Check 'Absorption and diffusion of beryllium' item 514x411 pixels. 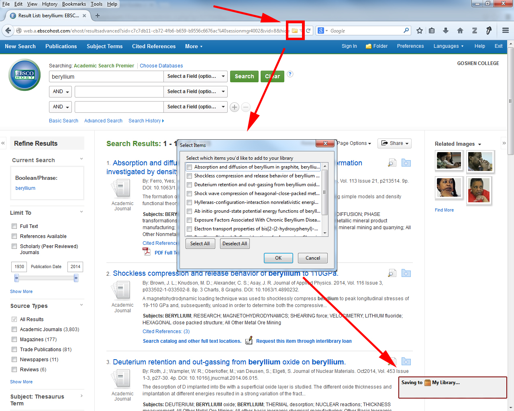[x=189, y=167]
